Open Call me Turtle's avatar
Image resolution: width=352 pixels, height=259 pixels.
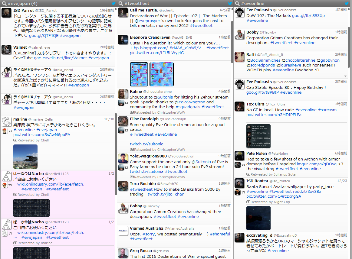click(123, 13)
